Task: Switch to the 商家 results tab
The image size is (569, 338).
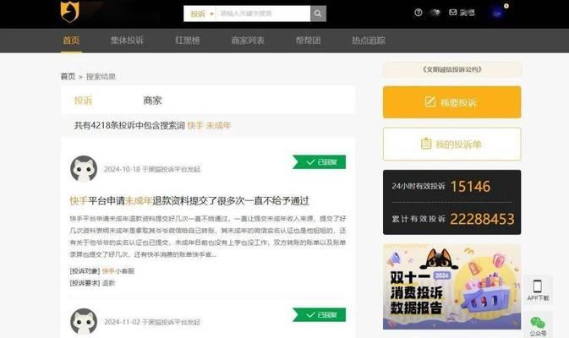Action: (x=152, y=101)
